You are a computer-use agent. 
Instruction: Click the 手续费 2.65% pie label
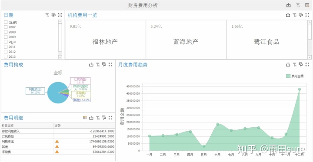[80, 95]
